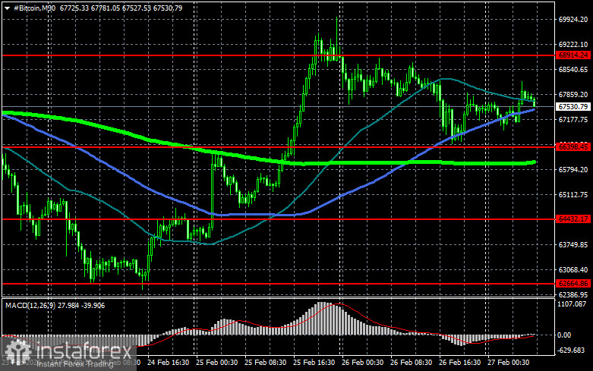593x371 pixels.
Task: Click the 27 Feb 00:30 time label
Action: (508, 363)
